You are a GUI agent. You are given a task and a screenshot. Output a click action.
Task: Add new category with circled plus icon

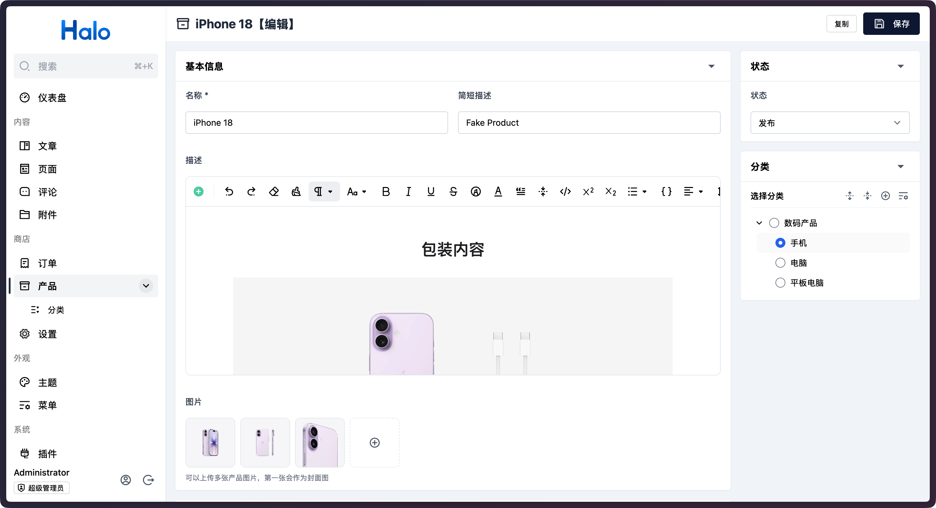click(x=886, y=196)
